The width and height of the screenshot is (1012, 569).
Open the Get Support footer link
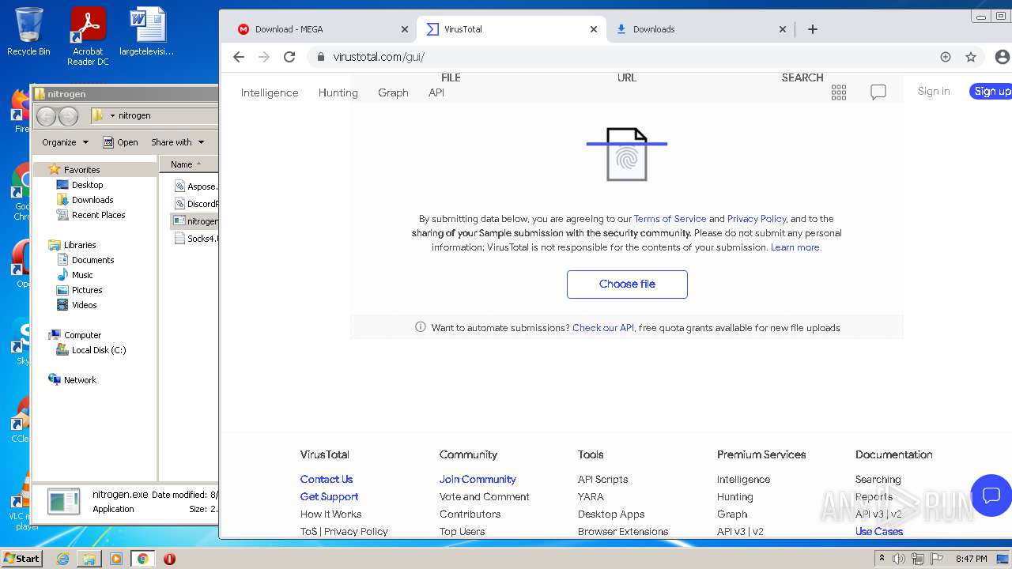coord(329,497)
